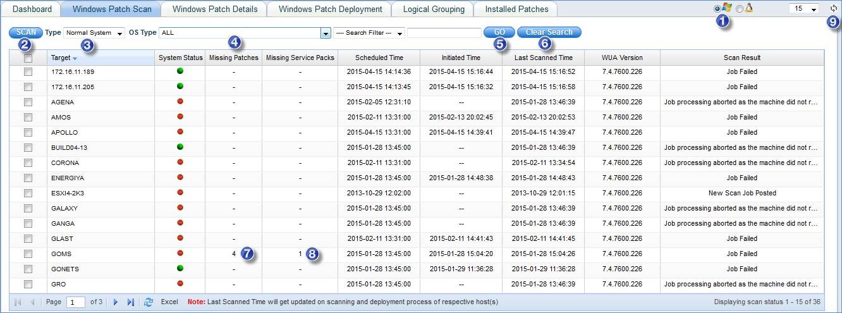Image resolution: width=842 pixels, height=313 pixels.
Task: Jump to the last page icon
Action: (131, 302)
